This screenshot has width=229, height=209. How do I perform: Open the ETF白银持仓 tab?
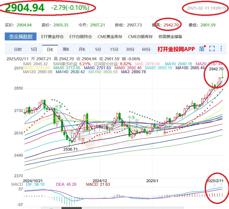[x=80, y=36]
